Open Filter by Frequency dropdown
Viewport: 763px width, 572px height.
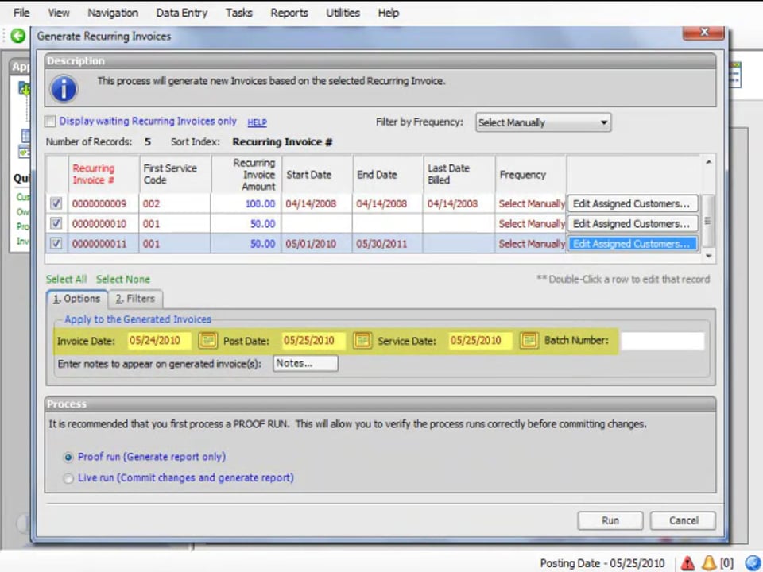pyautogui.click(x=543, y=122)
